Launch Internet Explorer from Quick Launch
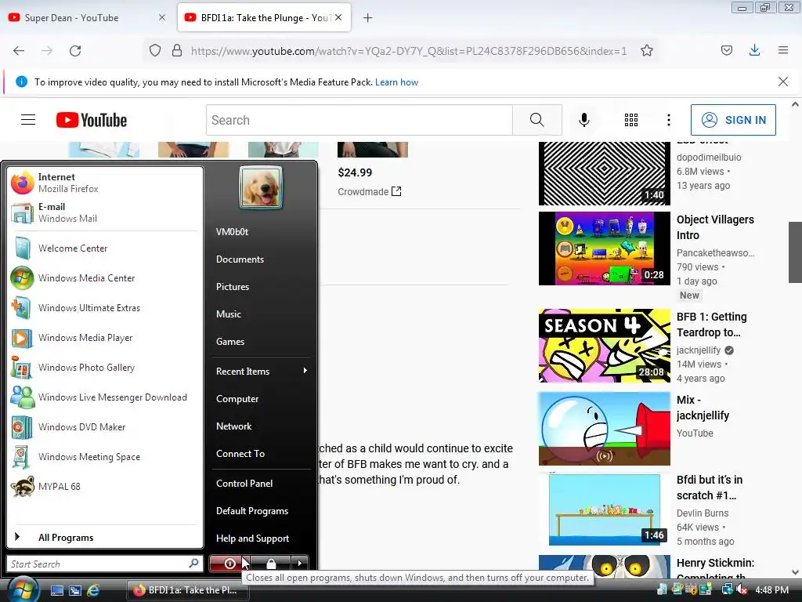 [94, 590]
